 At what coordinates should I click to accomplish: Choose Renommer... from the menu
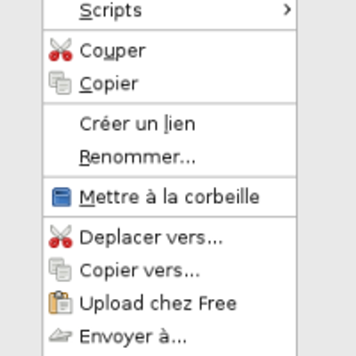point(170,157)
